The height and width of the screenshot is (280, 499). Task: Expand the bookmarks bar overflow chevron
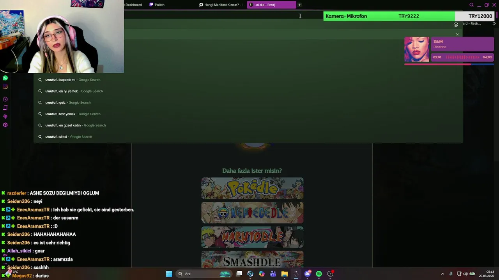point(494,24)
